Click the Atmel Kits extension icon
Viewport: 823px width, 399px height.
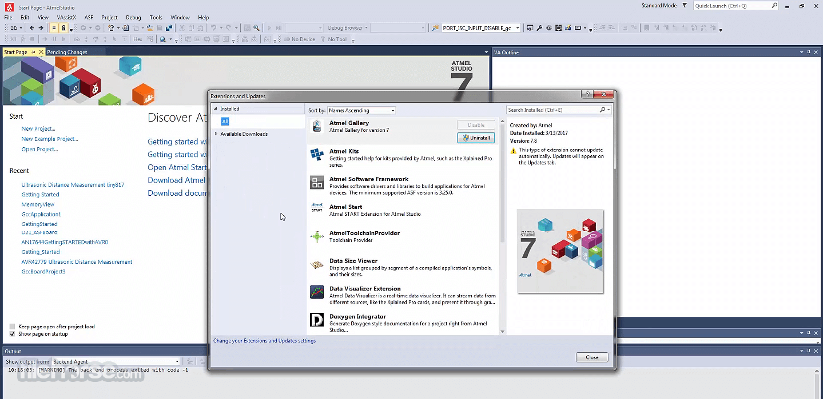tap(317, 154)
